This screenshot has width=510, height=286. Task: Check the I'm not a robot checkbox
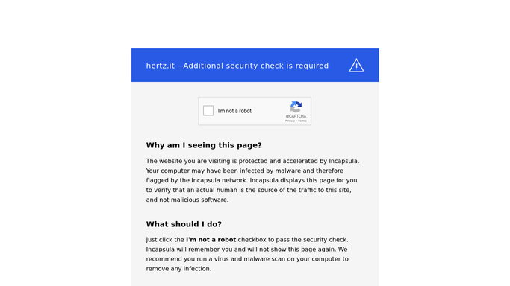tap(208, 110)
